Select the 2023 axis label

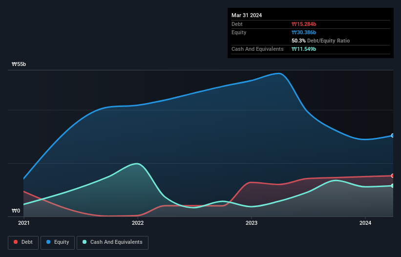pyautogui.click(x=252, y=223)
